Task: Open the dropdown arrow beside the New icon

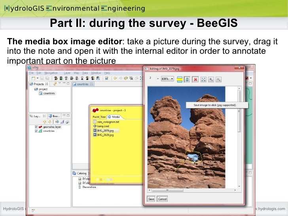Action: [38, 78]
